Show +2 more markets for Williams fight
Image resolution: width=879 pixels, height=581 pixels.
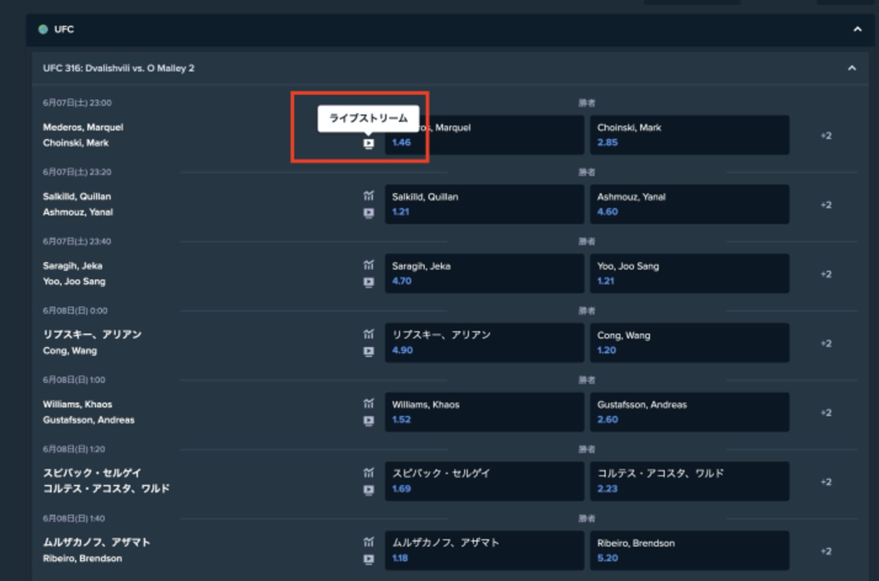click(826, 413)
